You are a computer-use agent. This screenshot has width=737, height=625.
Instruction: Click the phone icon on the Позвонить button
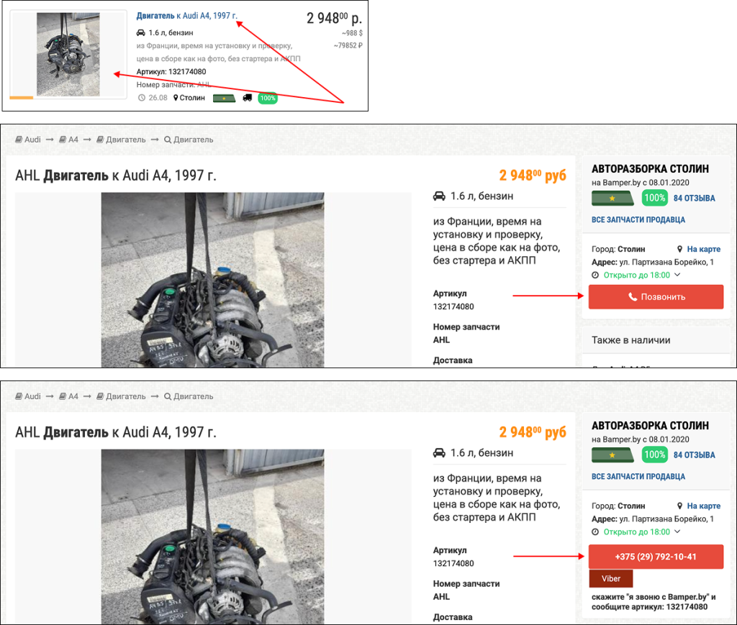point(633,297)
